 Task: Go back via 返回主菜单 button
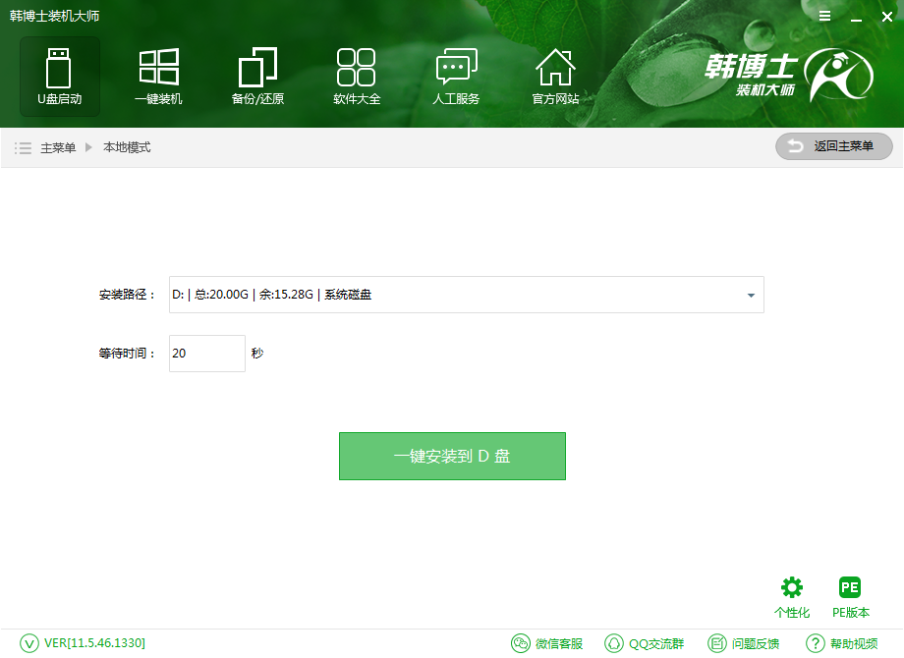click(x=833, y=146)
